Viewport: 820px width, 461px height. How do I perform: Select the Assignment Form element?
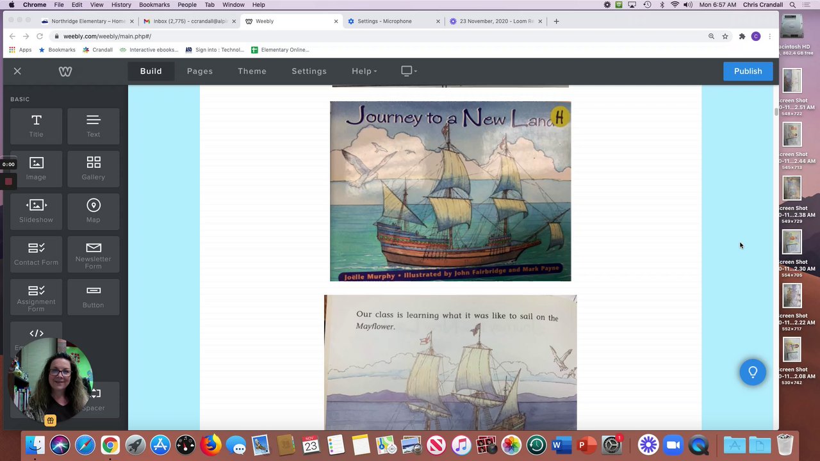point(36,296)
